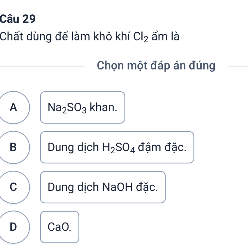Select answer 'Dung dịch H₂SO₄ đậm đặc.'

tap(117, 147)
